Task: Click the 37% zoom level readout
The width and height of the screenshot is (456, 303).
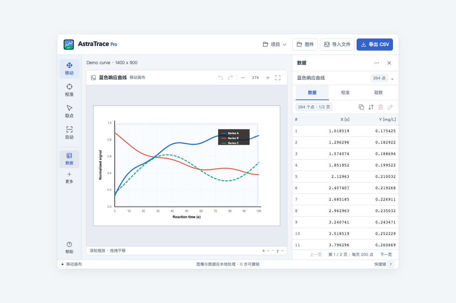Action: (255, 78)
